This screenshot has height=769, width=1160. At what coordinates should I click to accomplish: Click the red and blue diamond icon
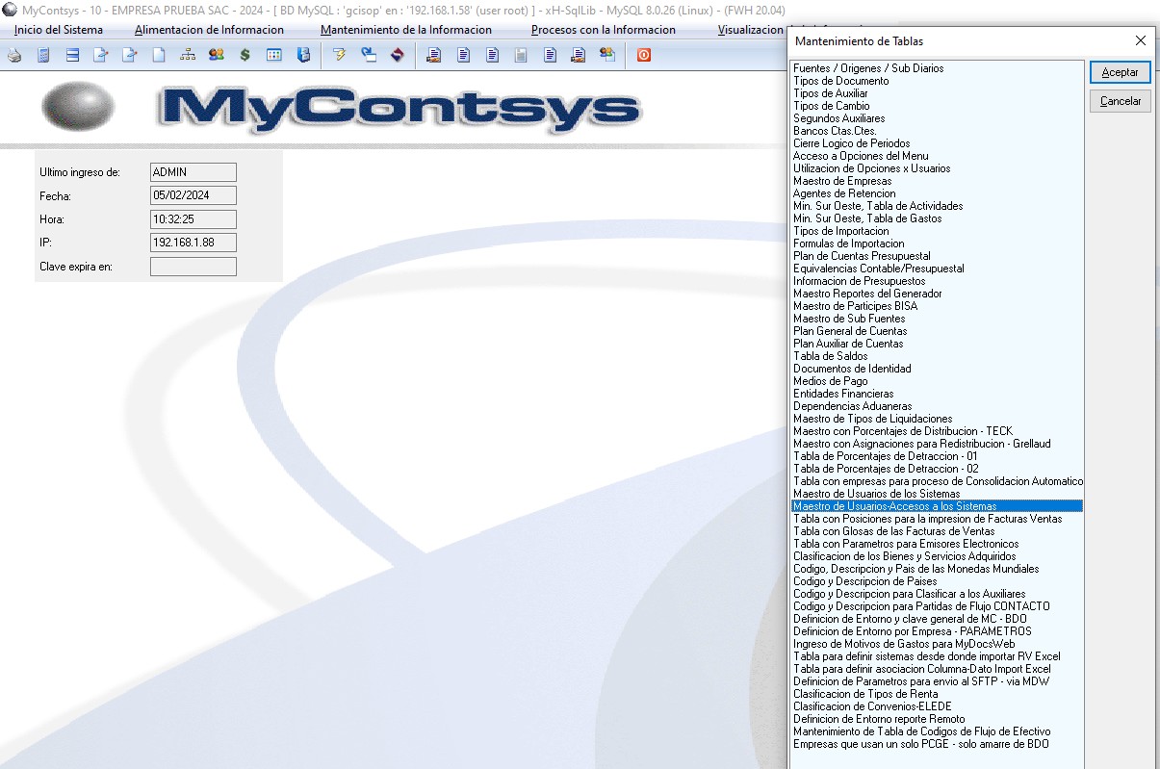coord(397,55)
